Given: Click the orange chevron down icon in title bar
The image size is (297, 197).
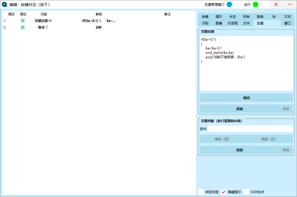Looking at the screenshot, I should [290, 4].
